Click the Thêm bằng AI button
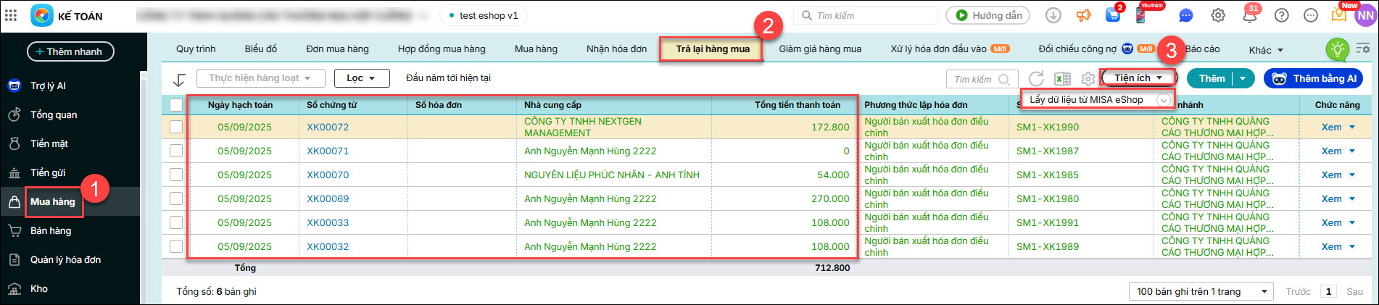 (1313, 78)
